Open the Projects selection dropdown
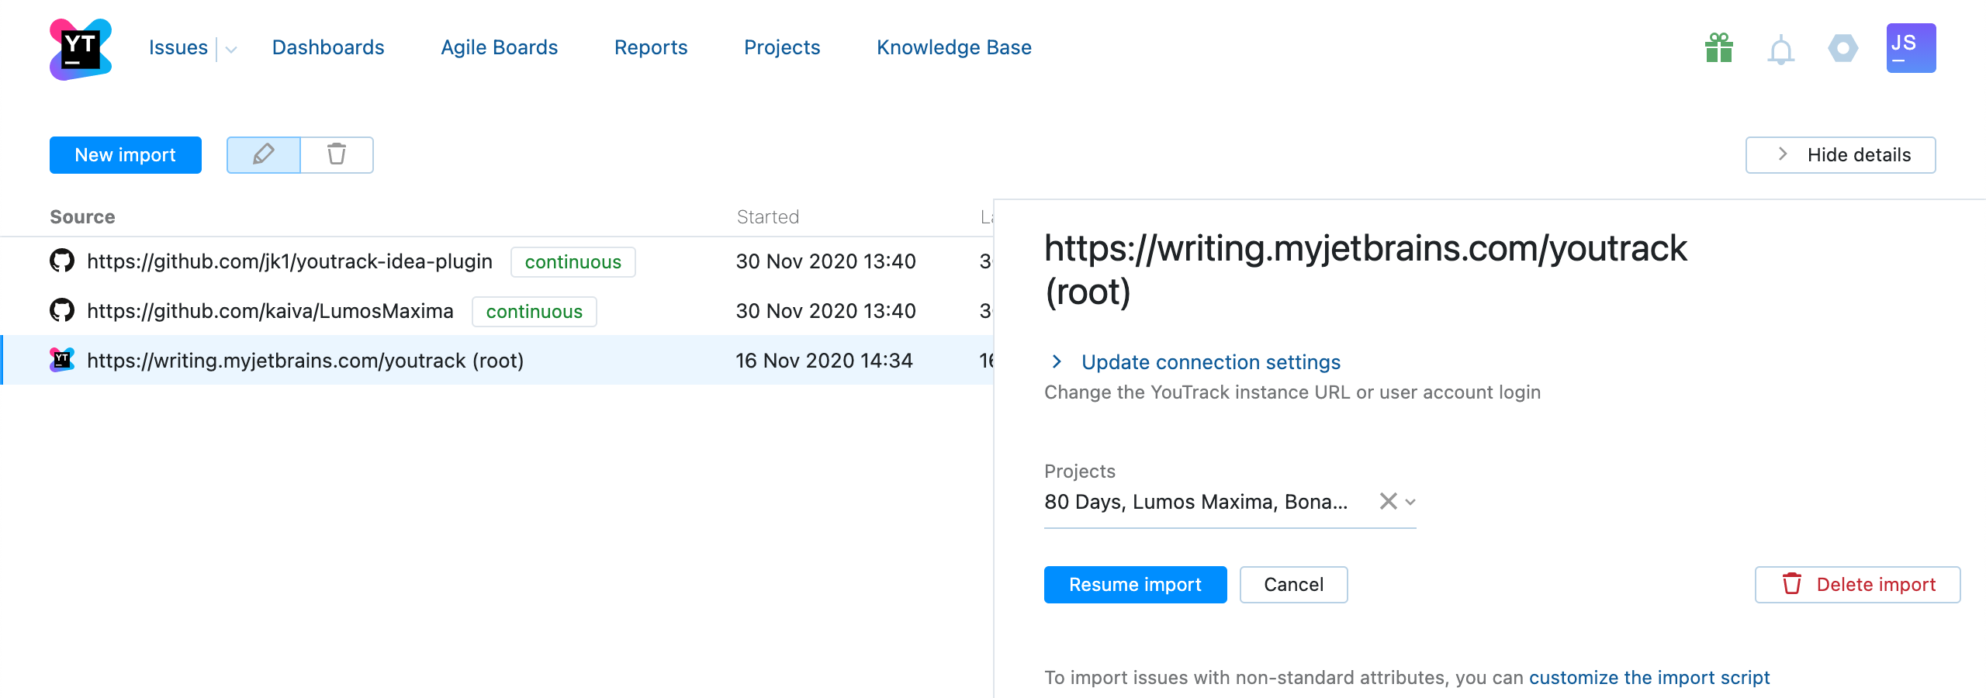Screen dimensions: 1986x698 click(1410, 502)
